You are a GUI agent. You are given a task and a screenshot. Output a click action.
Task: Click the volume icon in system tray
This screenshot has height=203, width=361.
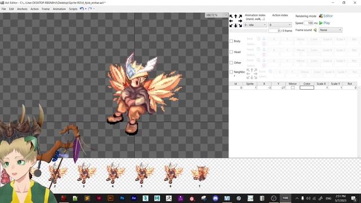(309, 198)
